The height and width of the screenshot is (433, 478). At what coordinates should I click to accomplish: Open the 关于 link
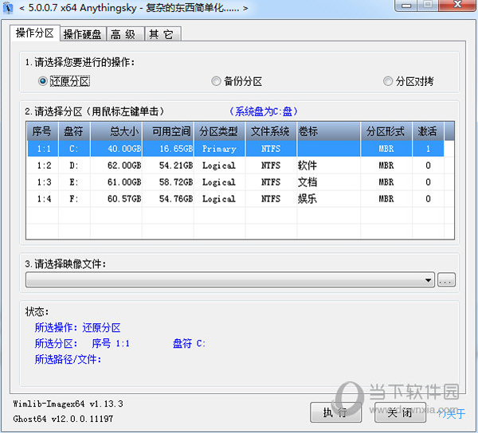click(x=452, y=414)
